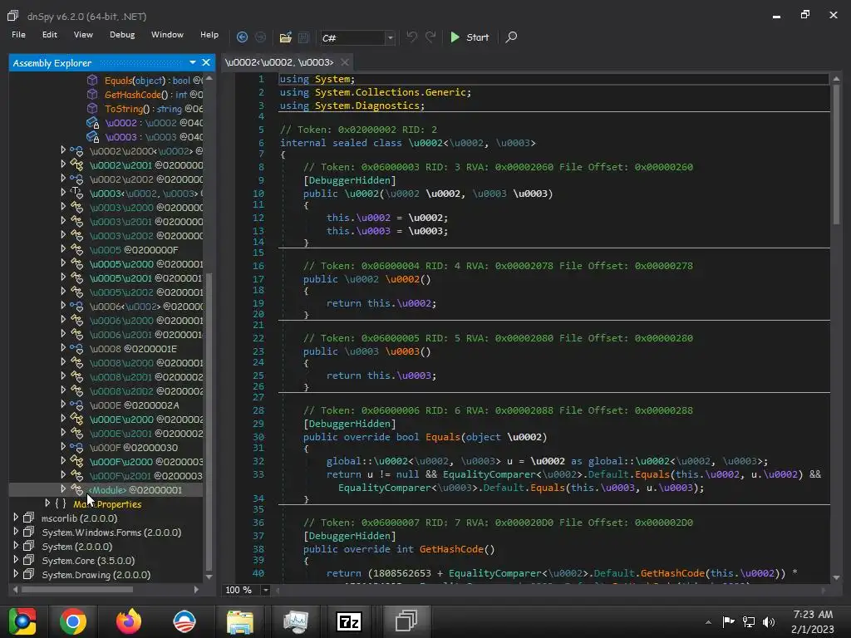Click the volume speaker tray icon

pyautogui.click(x=768, y=621)
